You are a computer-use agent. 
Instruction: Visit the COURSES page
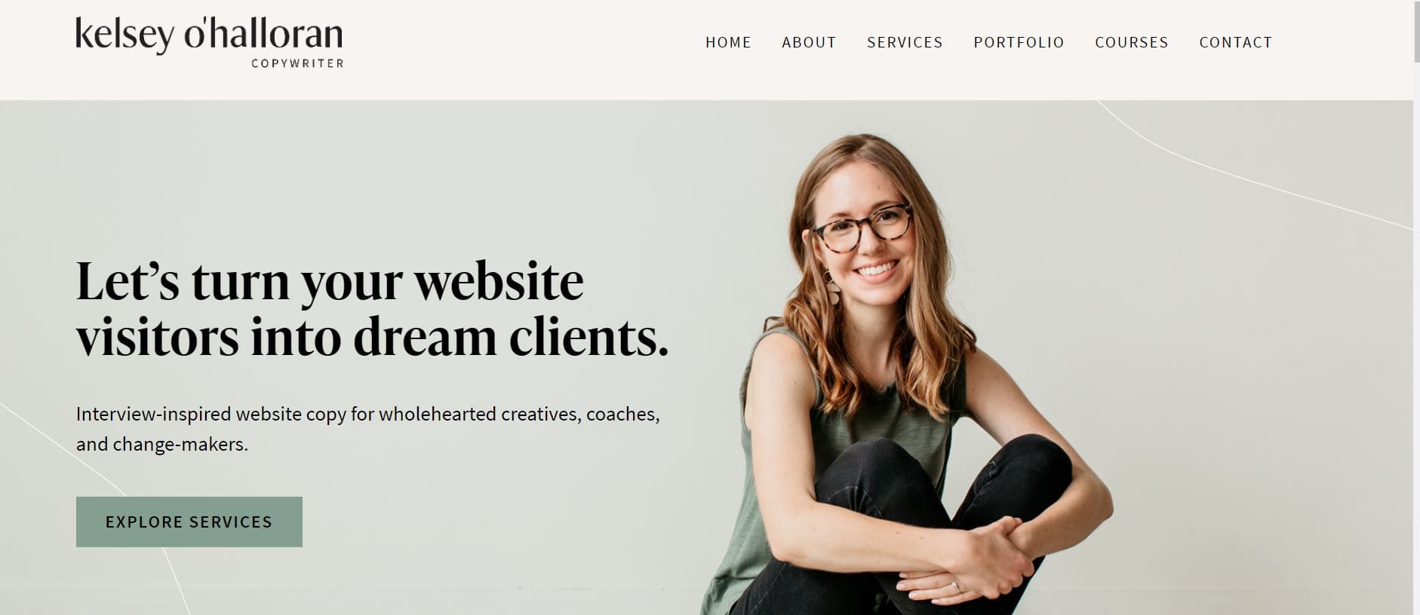pyautogui.click(x=1132, y=43)
